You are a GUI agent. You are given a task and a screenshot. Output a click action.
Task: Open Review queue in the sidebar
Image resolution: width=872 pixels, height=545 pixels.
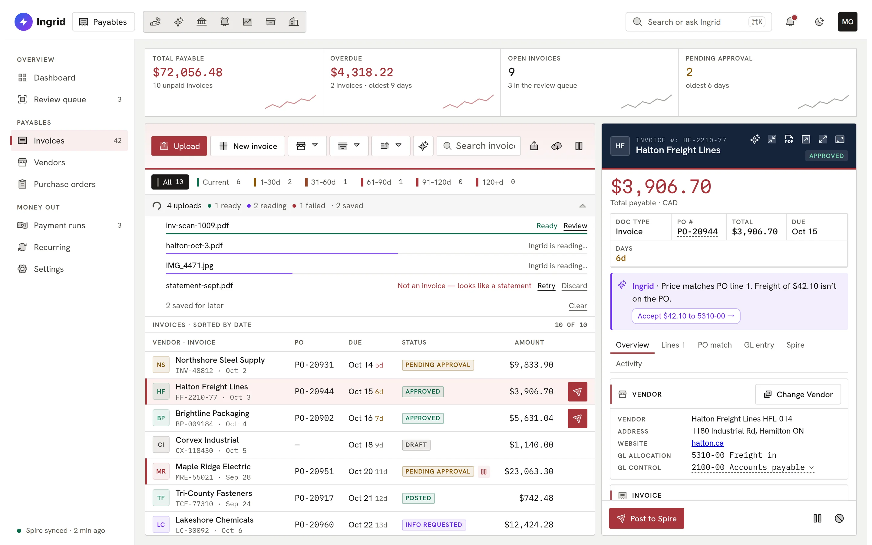coord(69,100)
